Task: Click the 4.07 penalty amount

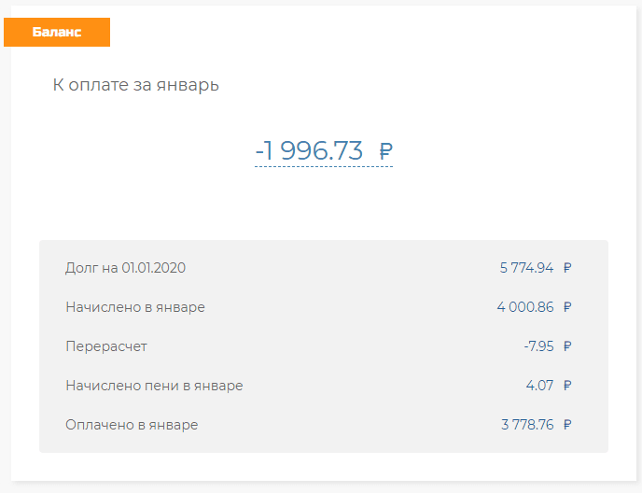Action: point(540,386)
